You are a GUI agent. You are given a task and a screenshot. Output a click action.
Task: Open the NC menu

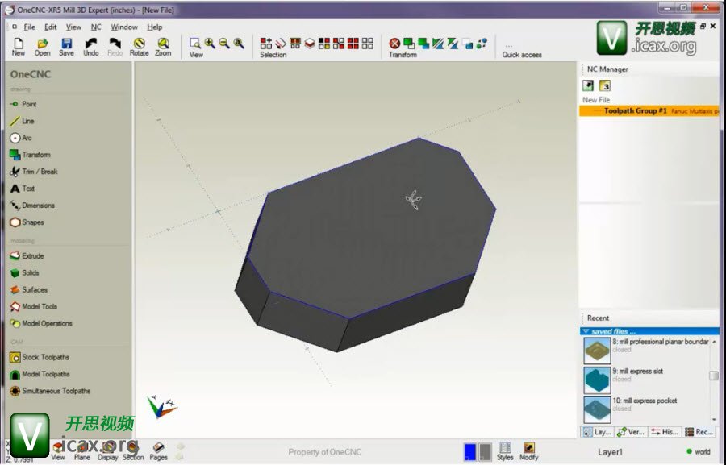coord(96,27)
